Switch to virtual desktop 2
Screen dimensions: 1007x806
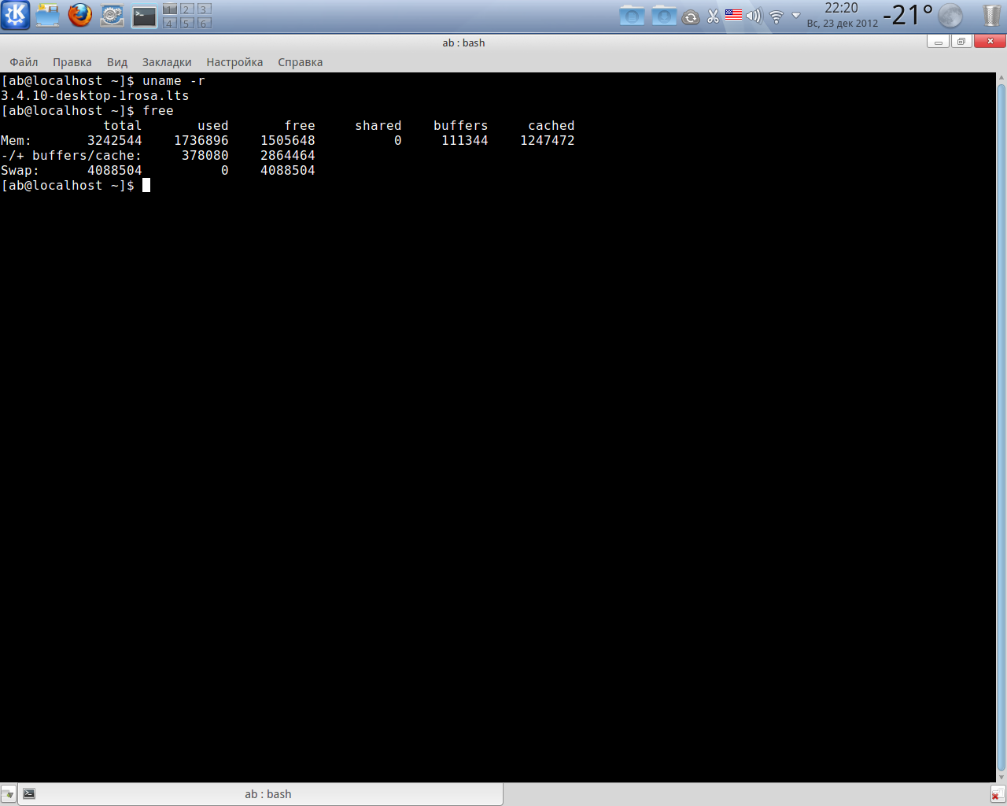187,9
